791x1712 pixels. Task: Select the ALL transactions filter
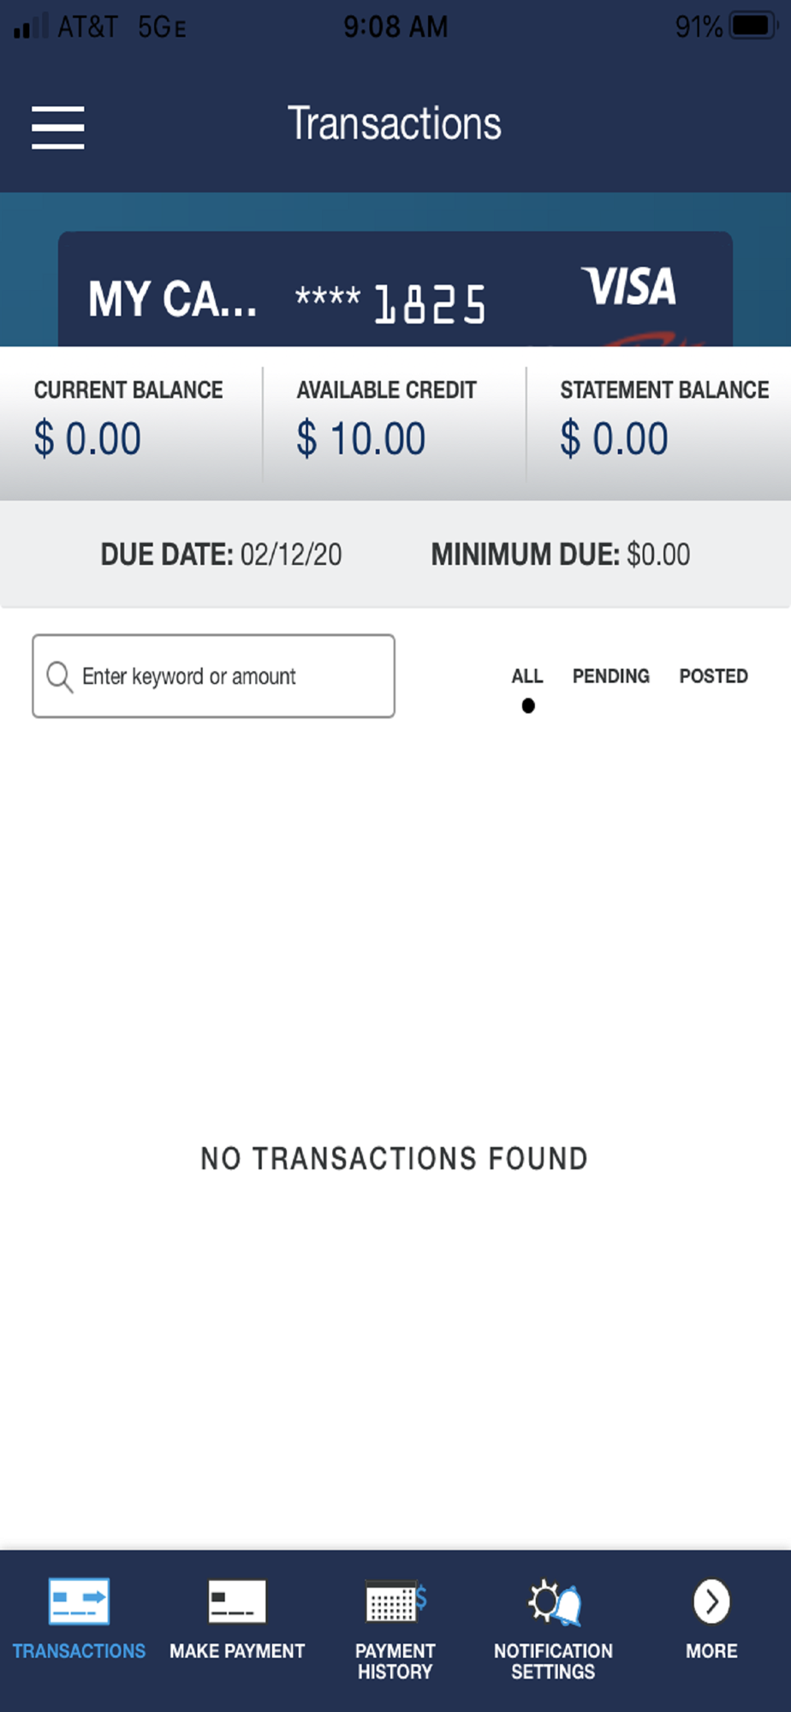click(x=527, y=676)
